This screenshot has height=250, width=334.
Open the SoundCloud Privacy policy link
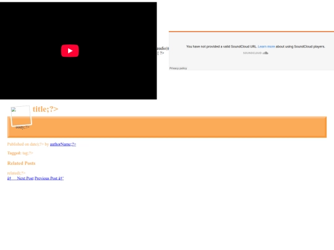tap(178, 69)
